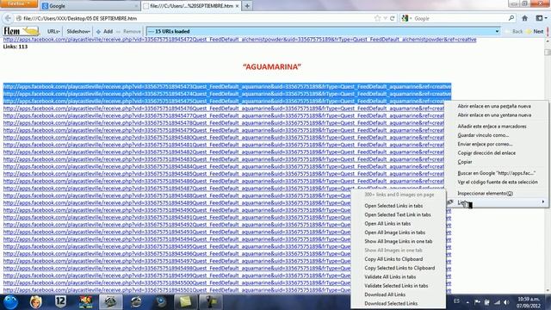The height and width of the screenshot is (310, 551).
Task: Open a new tab with plus button
Action: tap(247, 6)
